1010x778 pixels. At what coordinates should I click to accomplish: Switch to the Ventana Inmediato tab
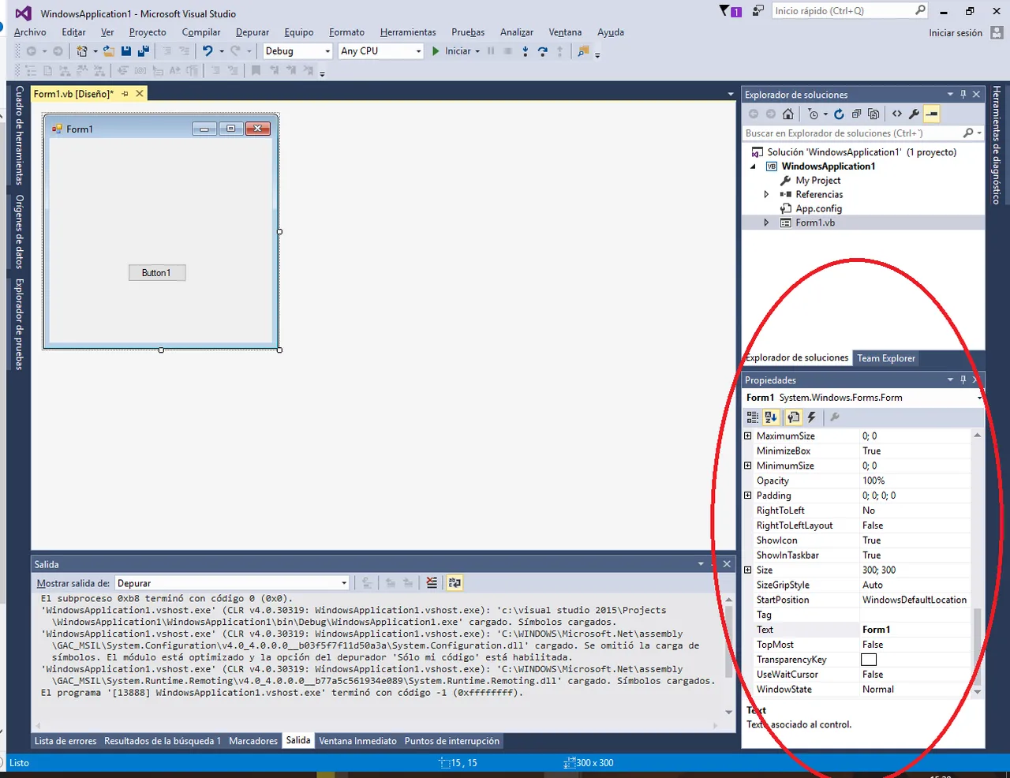(357, 741)
